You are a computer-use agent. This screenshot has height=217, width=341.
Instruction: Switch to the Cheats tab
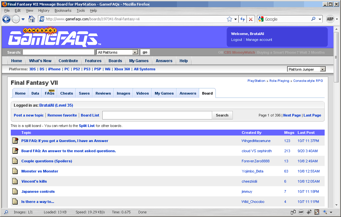66,93
